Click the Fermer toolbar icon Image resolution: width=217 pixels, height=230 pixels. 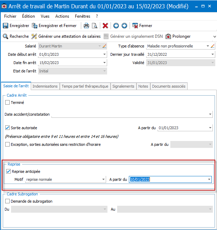[135, 26]
